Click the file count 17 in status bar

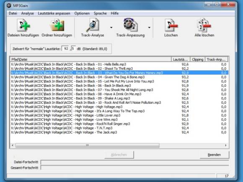[227, 176]
